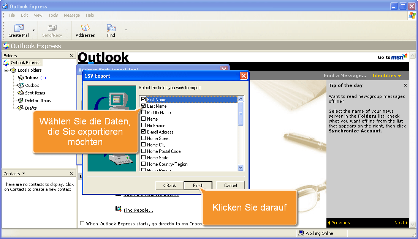Check the Home State checkbox
418x239 pixels.
(x=143, y=157)
